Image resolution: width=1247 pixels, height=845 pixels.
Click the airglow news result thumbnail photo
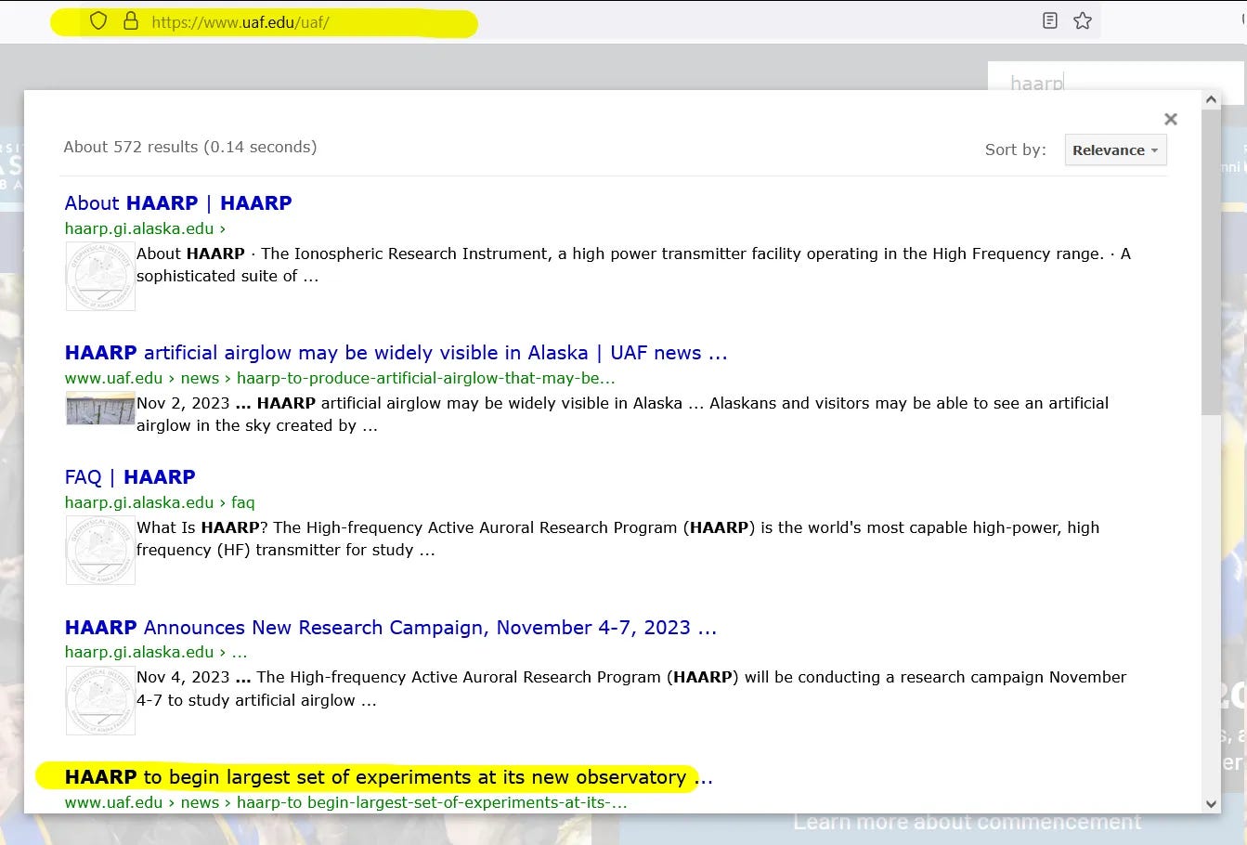point(100,409)
